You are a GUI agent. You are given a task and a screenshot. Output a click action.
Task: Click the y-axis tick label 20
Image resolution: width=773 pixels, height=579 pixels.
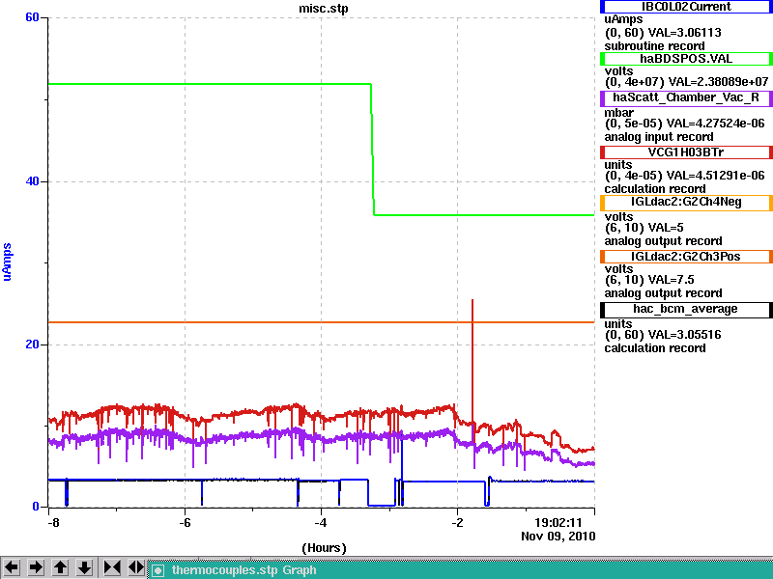coord(32,345)
